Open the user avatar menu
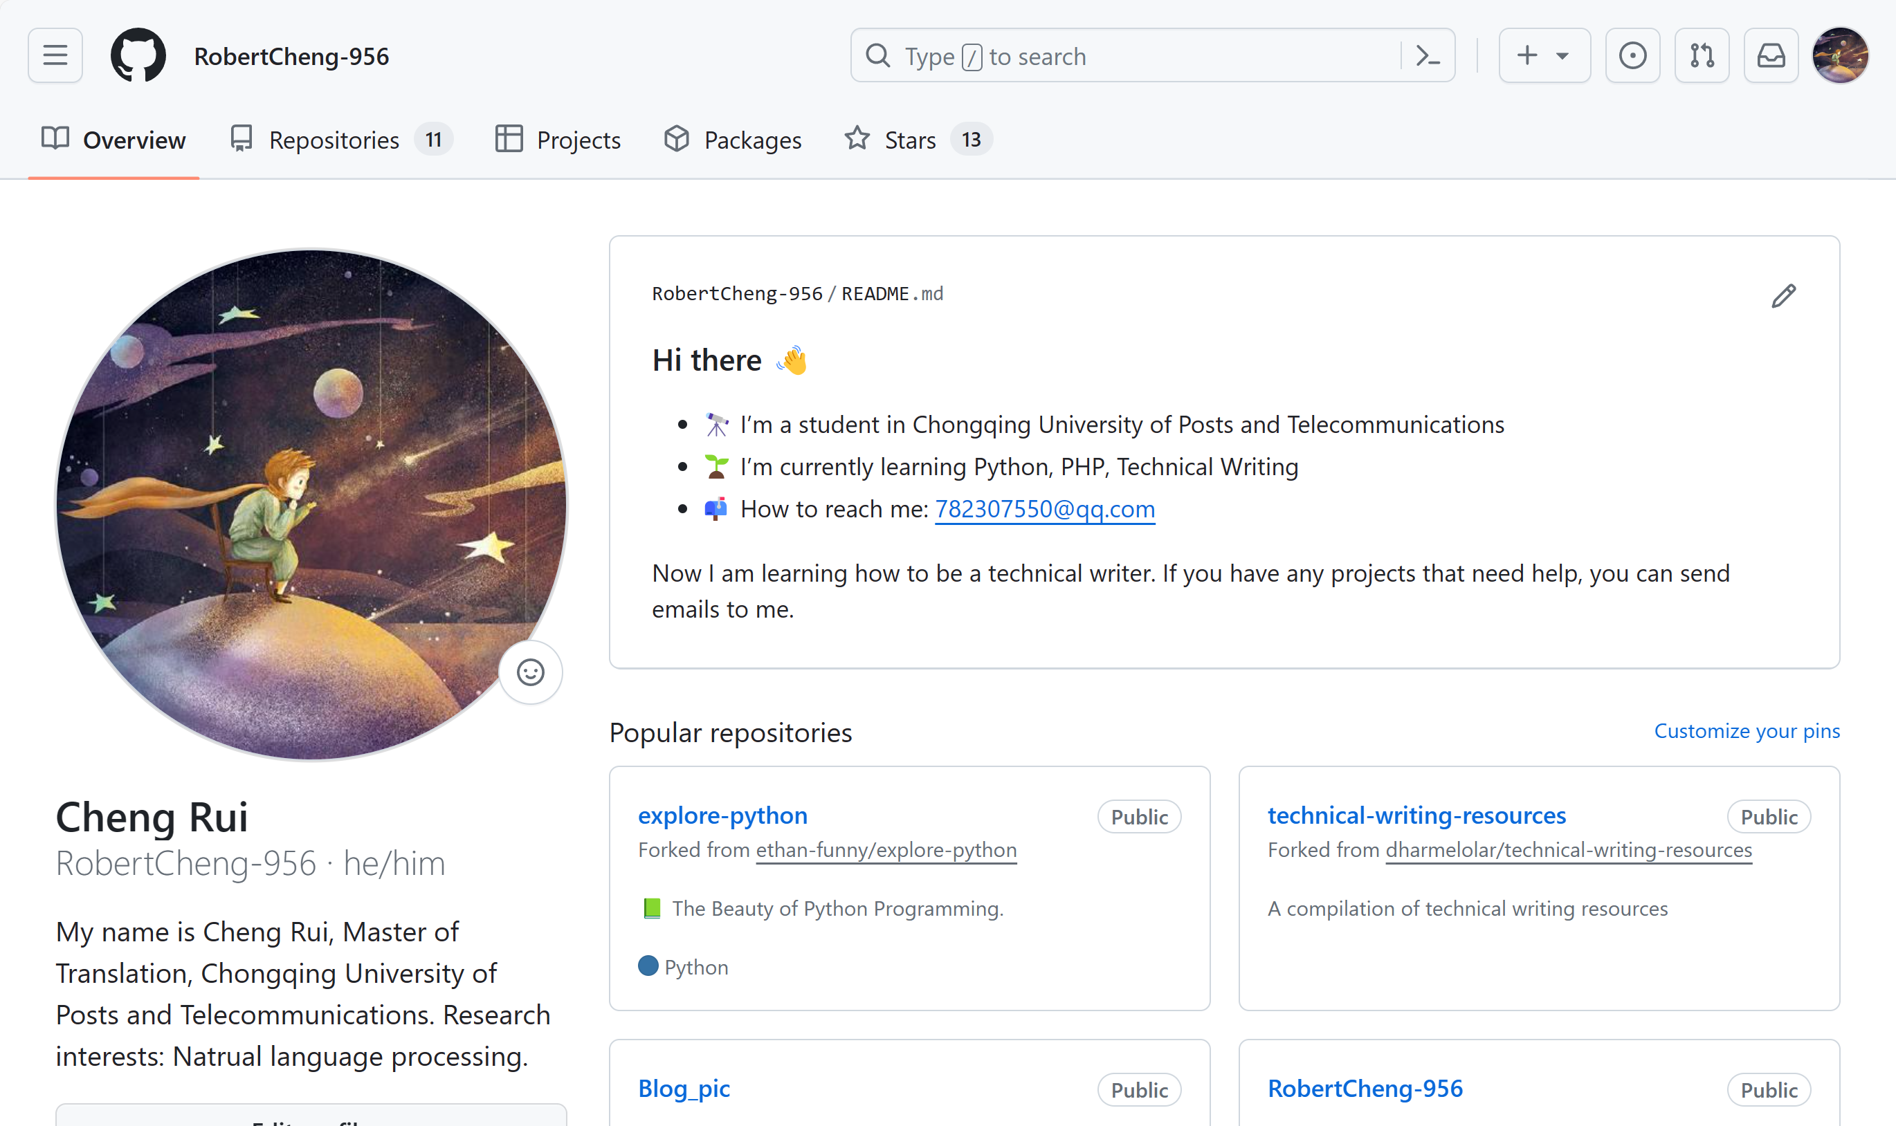1896x1126 pixels. pyautogui.click(x=1840, y=55)
